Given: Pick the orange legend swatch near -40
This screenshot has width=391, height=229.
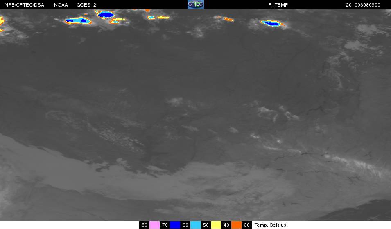Looking at the screenshot, I should tap(236, 225).
